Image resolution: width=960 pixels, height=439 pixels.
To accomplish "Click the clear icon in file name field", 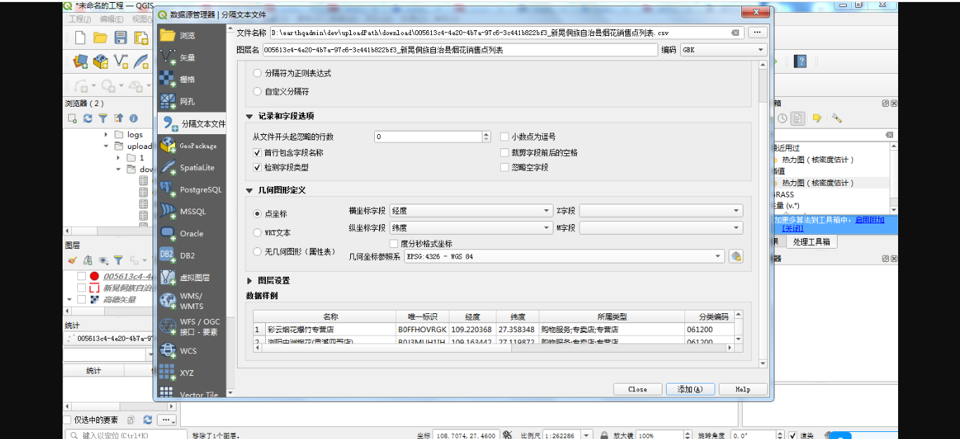I will tap(735, 33).
